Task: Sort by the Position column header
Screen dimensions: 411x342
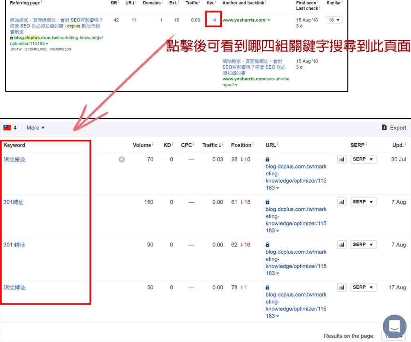Action: point(241,145)
